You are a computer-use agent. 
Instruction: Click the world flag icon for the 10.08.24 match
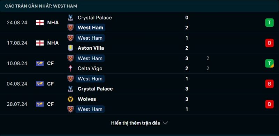click(x=40, y=63)
